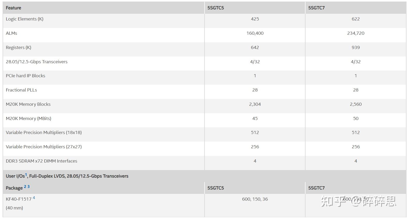Click the Logic Elements (K) row label
This screenshot has height=218, width=407.
coord(25,19)
